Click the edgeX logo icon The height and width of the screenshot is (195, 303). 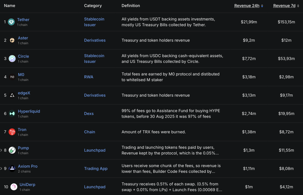(x=12, y=95)
